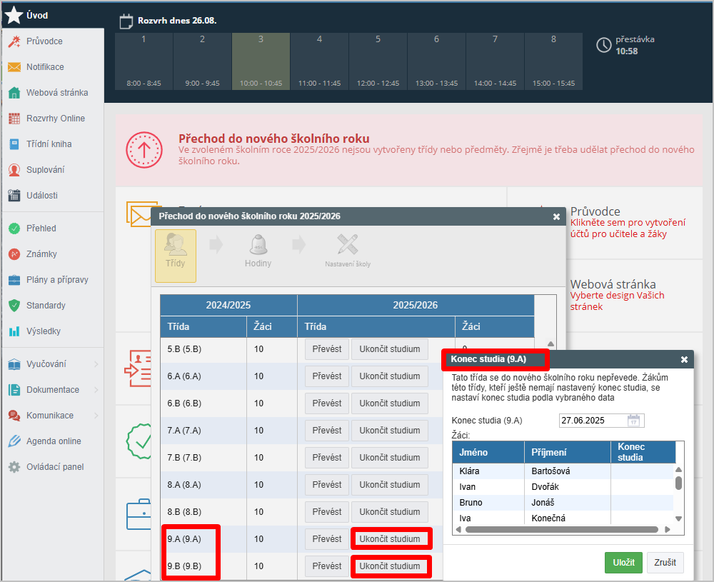Click the Známky icon in sidebar

14,254
